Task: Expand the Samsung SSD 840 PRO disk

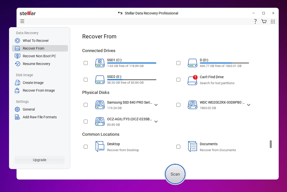Action: pyautogui.click(x=156, y=105)
